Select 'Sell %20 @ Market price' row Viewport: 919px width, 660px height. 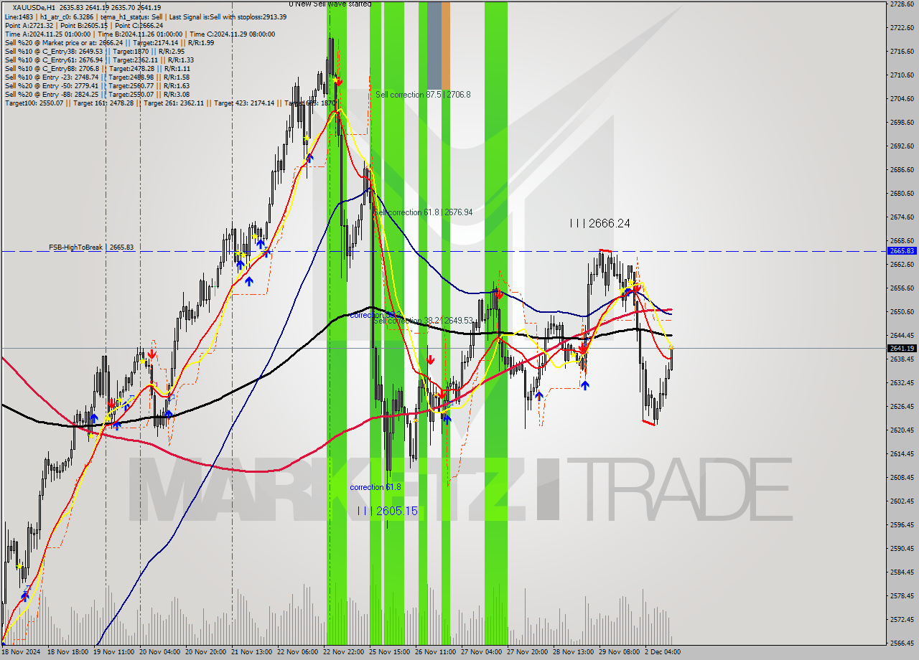tap(109, 42)
